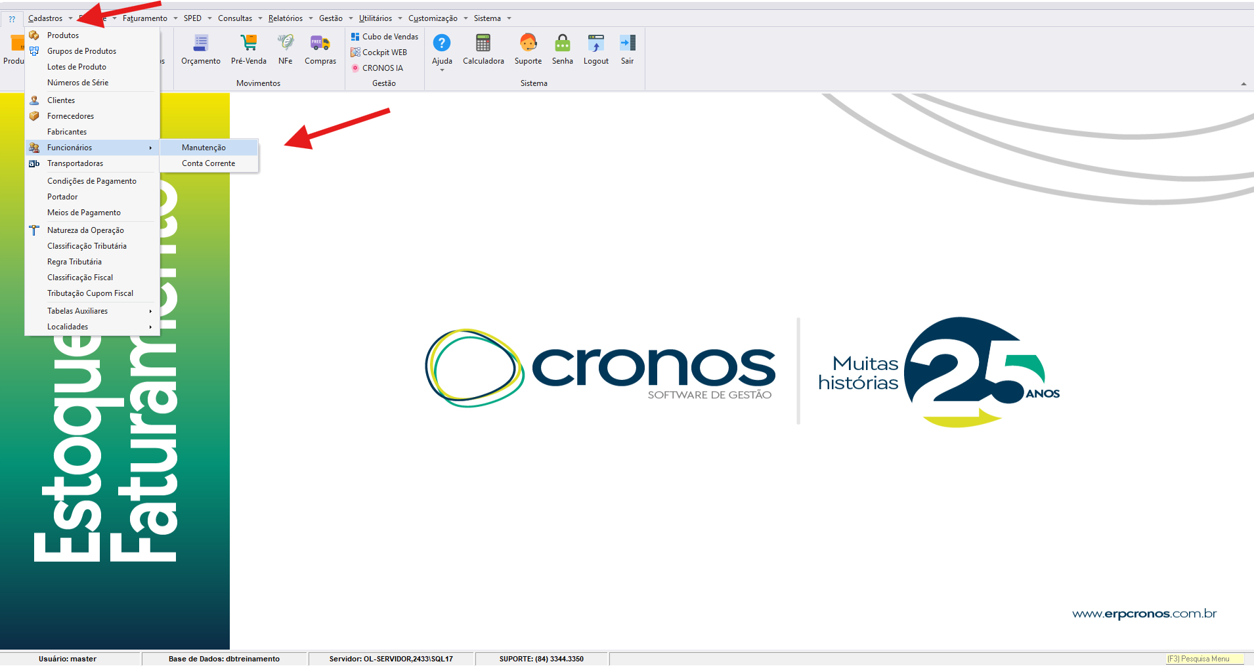Open the NFe icon

tap(285, 44)
